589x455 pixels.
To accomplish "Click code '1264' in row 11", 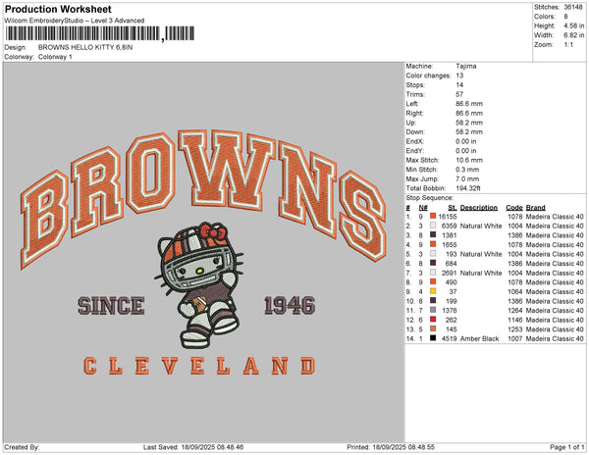I will pos(515,310).
